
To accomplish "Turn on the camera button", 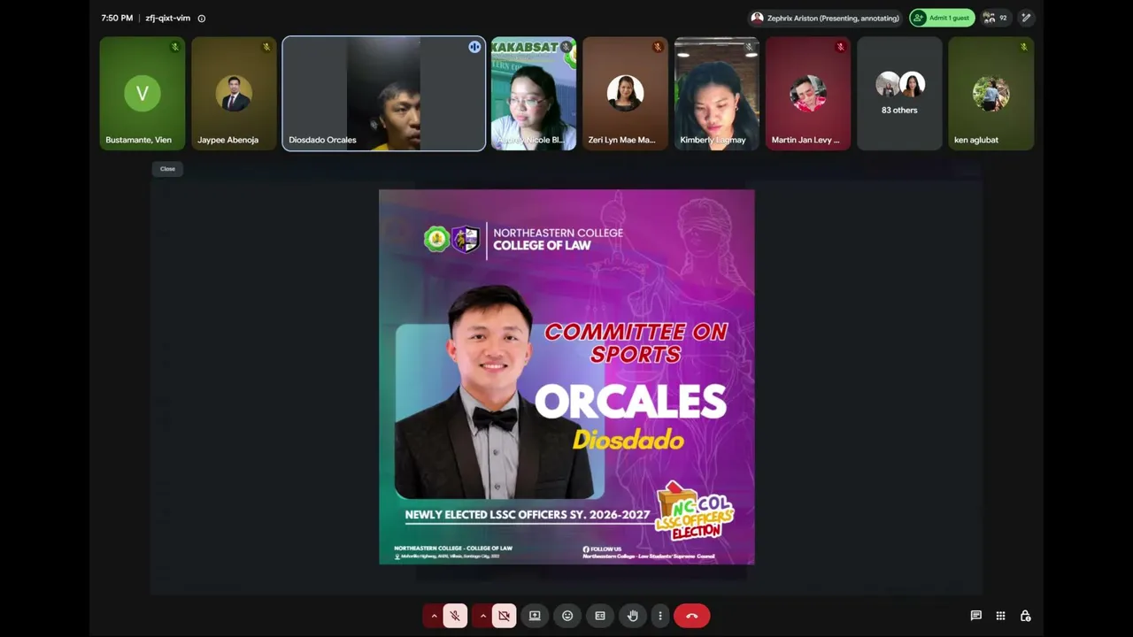I will pos(504,616).
